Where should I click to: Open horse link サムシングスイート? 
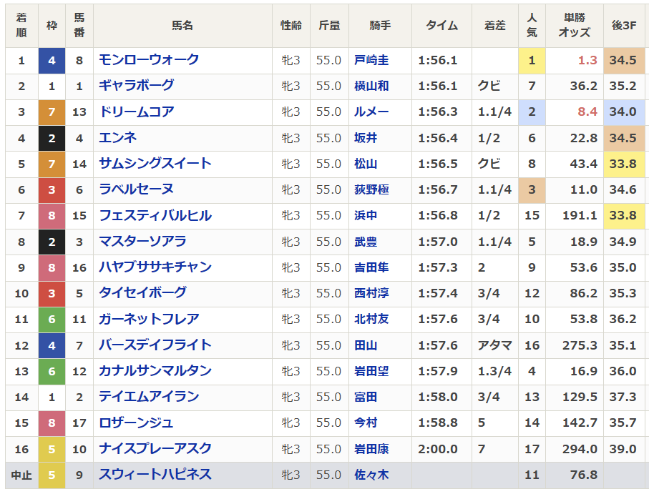click(155, 164)
